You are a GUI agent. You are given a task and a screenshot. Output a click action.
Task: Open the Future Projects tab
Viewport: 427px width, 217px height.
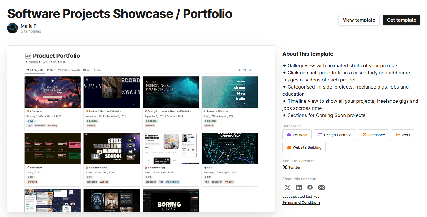pos(69,70)
